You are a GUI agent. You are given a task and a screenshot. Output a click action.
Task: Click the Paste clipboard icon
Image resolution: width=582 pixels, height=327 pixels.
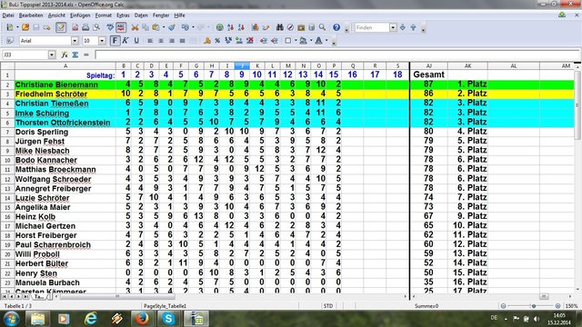(156, 27)
